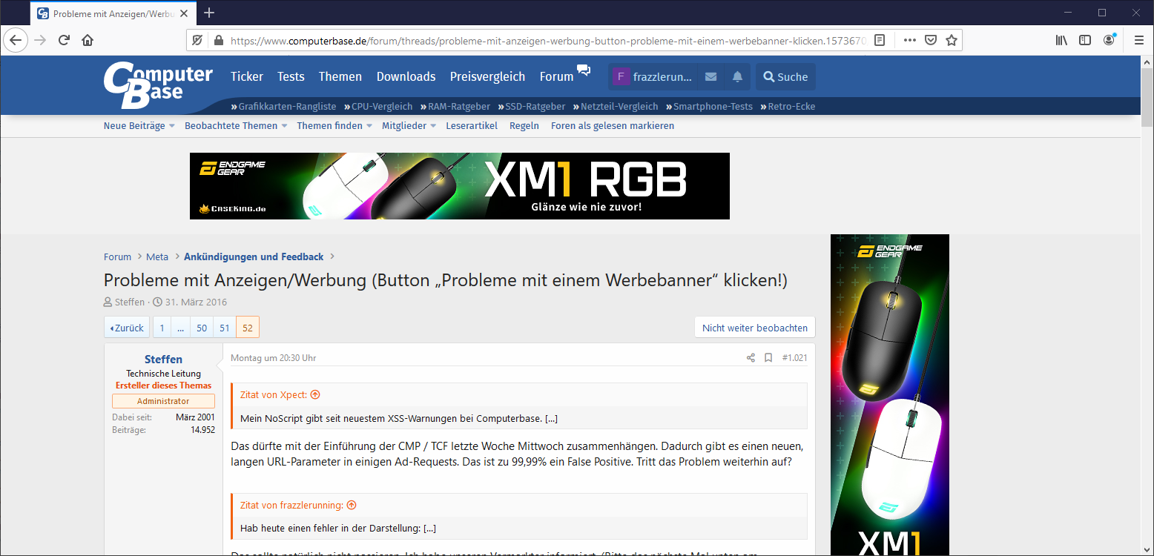Viewport: 1154px width, 556px height.
Task: Go to page 51 of thread
Action: click(x=225, y=328)
